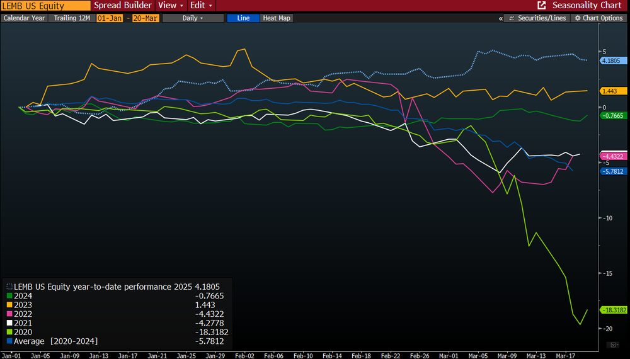Click the Seasonality Chart pop-out icon

click(541, 5)
